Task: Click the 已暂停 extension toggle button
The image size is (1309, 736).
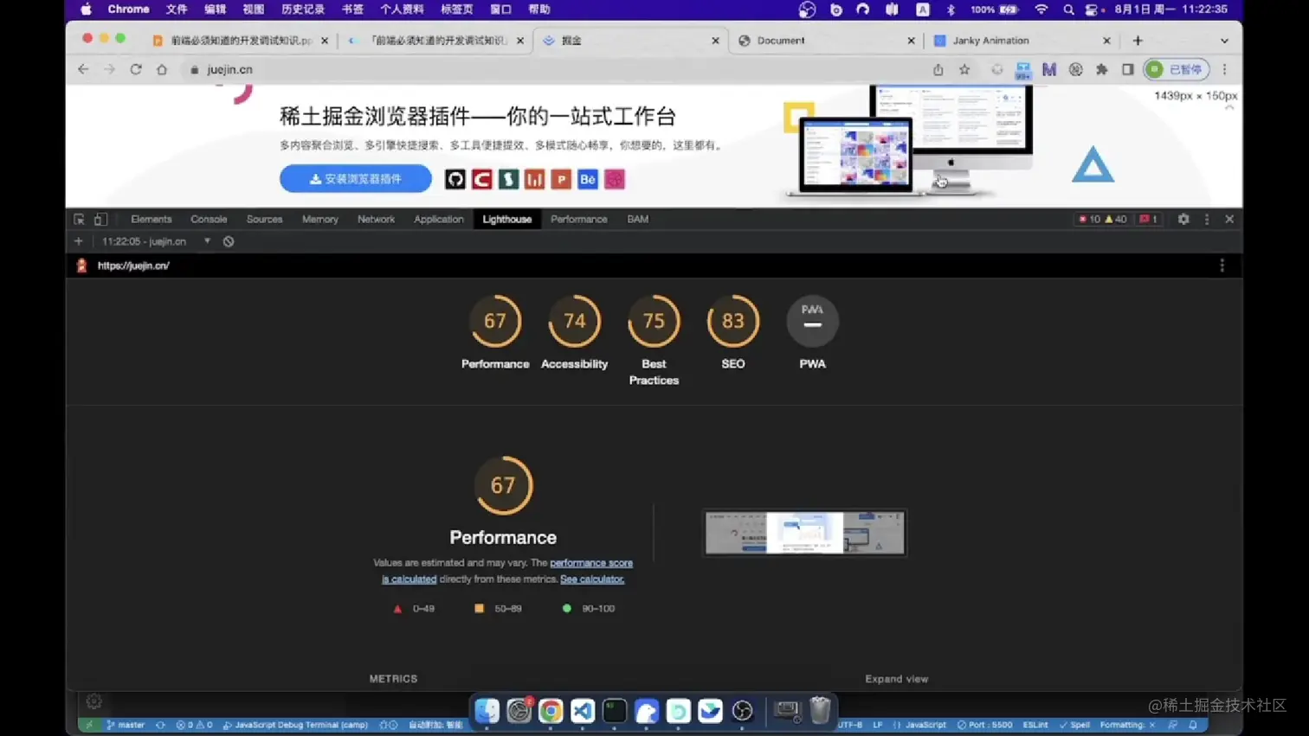Action: (x=1175, y=69)
